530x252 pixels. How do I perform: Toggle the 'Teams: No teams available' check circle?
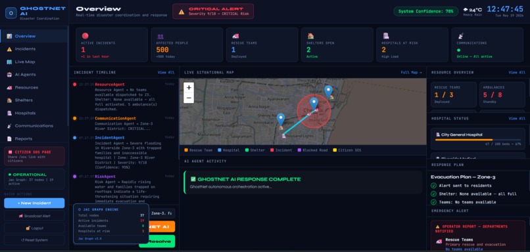click(x=433, y=202)
